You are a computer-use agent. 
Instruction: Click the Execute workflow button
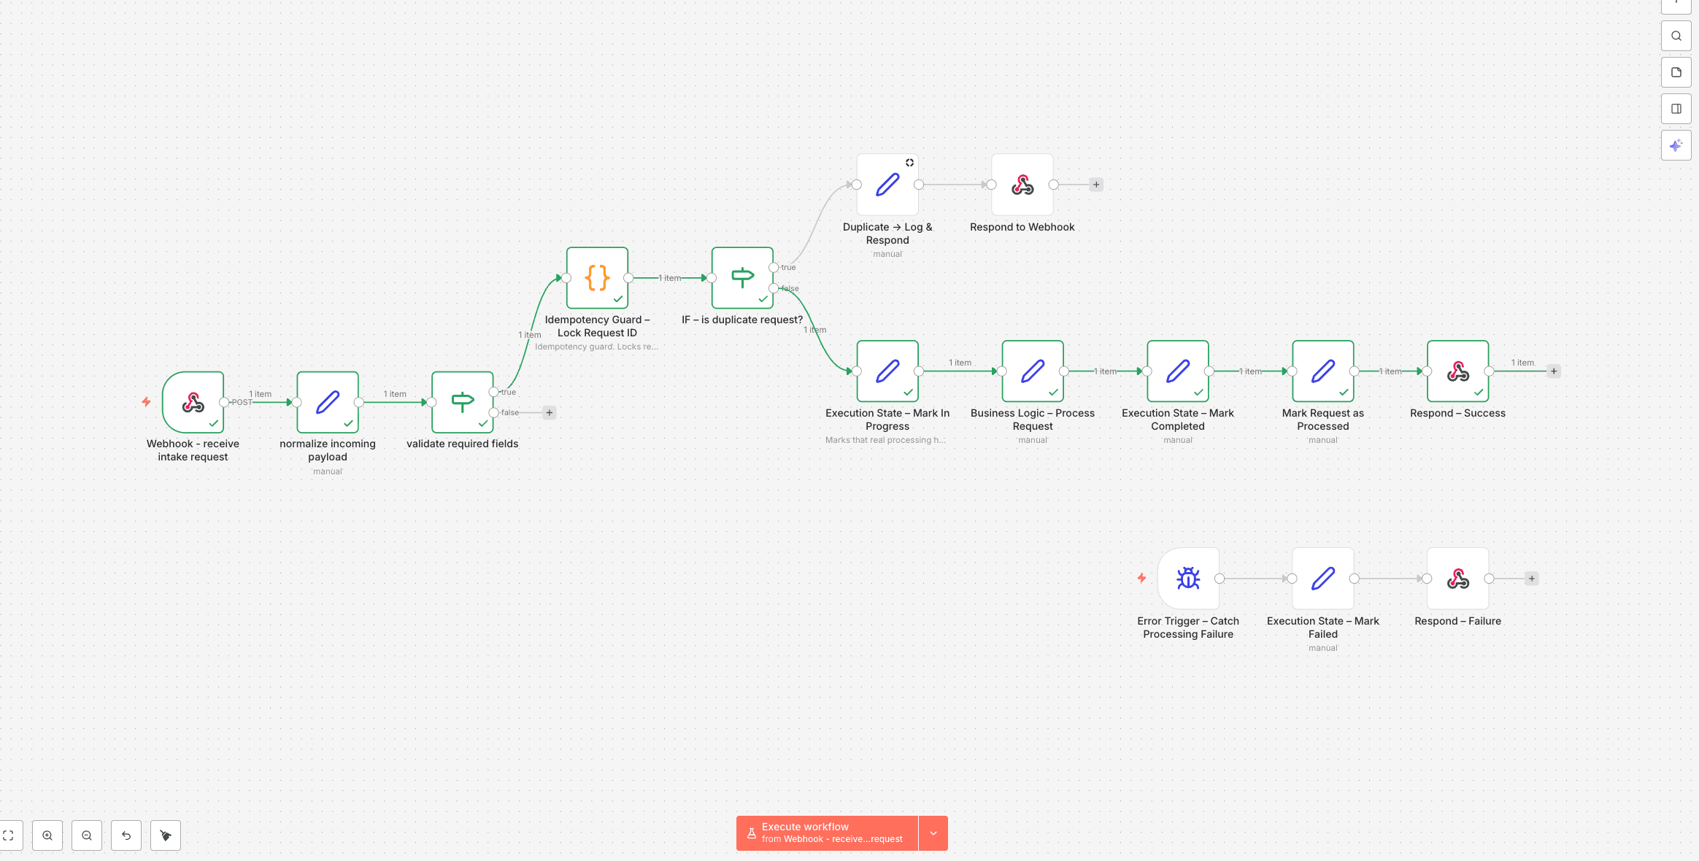(x=825, y=833)
